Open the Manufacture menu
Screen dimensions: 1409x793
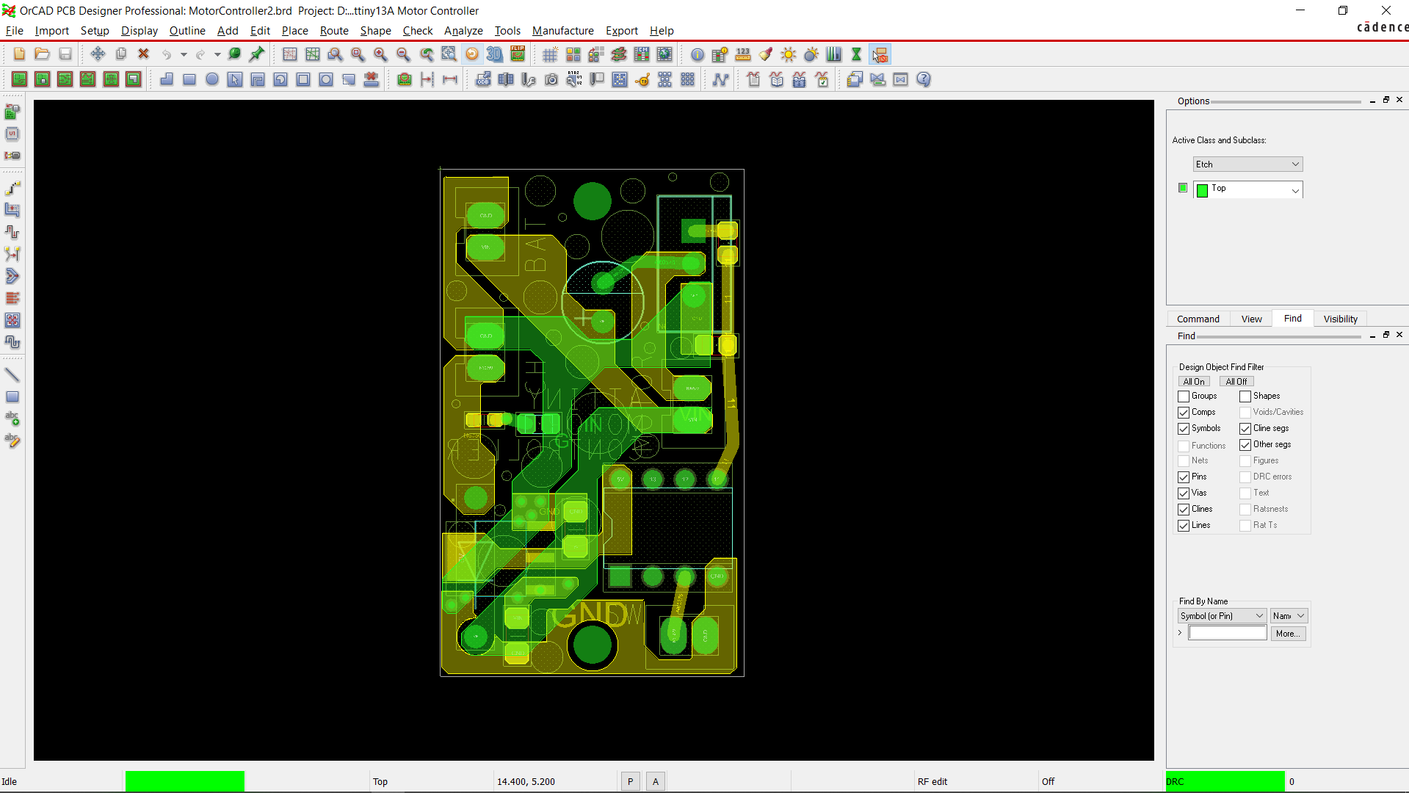coord(563,31)
